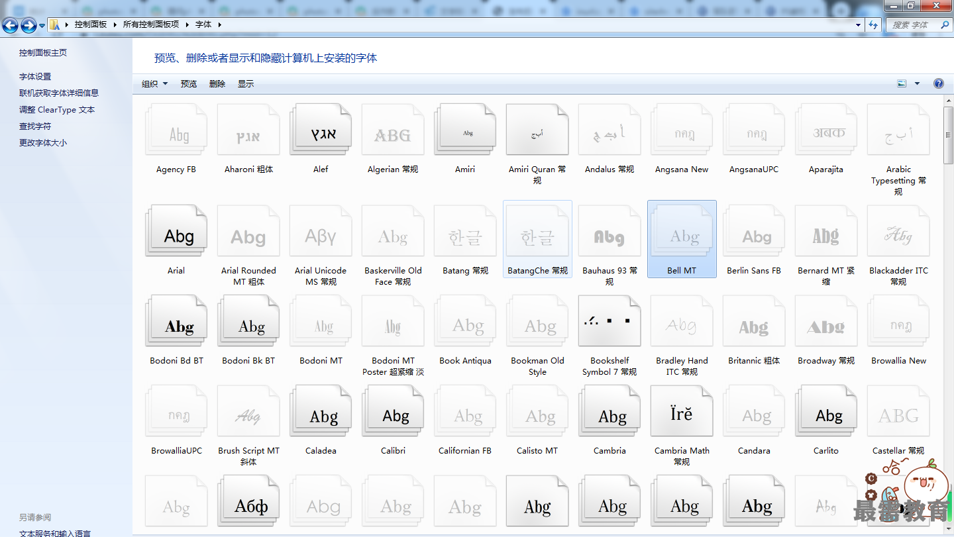The width and height of the screenshot is (954, 537).
Task: Click the 预览 toolbar button
Action: click(189, 83)
